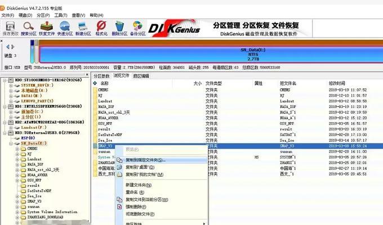Click the MJ folder icon in the tree
This screenshot has height=225, width=383.
24,154
